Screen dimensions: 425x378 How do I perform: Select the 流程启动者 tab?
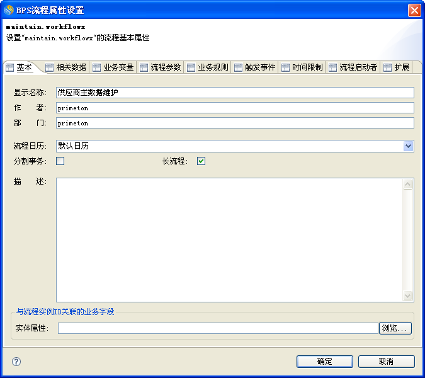353,67
